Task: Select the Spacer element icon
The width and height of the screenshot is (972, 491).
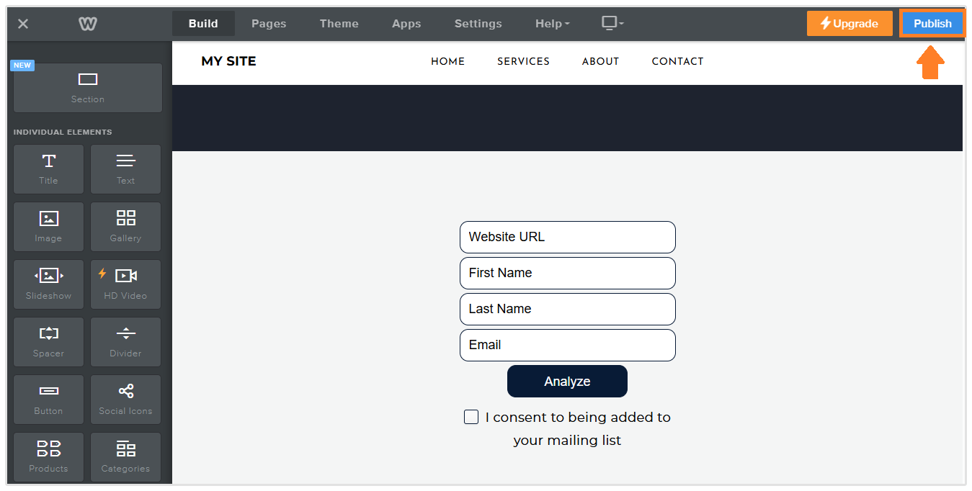Action: point(48,341)
